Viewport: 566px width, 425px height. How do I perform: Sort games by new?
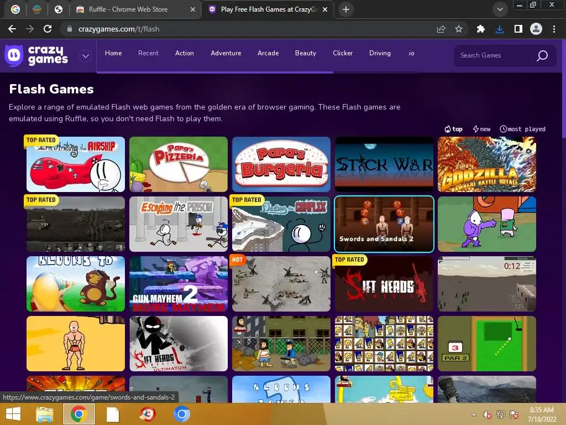coord(481,129)
